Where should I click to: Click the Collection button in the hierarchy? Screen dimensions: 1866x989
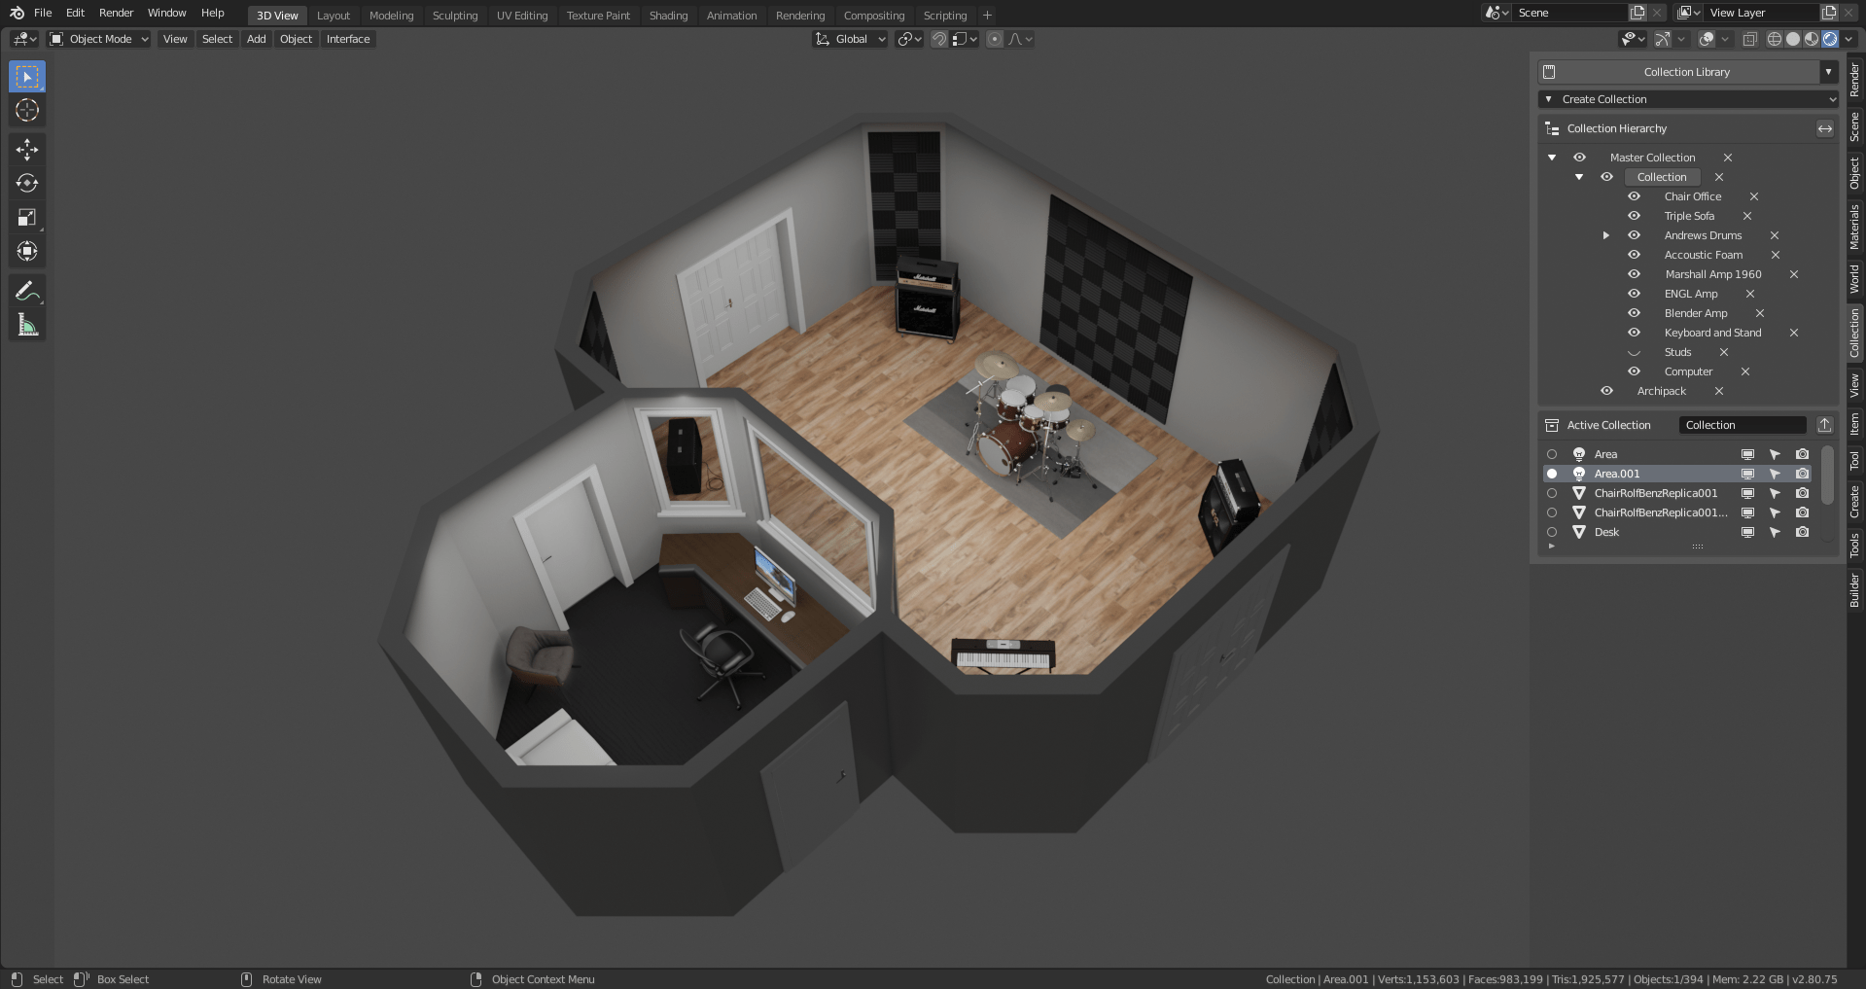(1661, 177)
